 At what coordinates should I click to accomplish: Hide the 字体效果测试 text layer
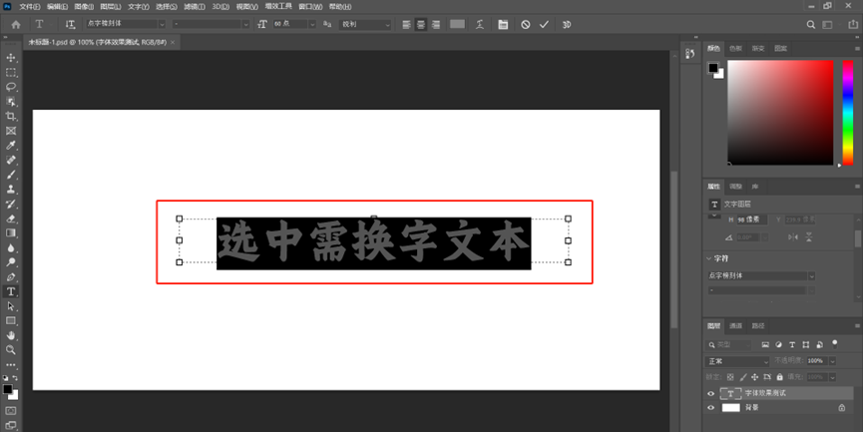(x=711, y=394)
